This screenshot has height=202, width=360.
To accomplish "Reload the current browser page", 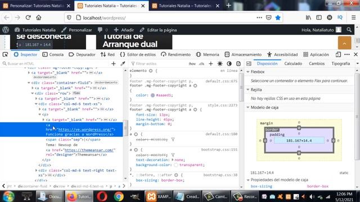I will point(28,17).
